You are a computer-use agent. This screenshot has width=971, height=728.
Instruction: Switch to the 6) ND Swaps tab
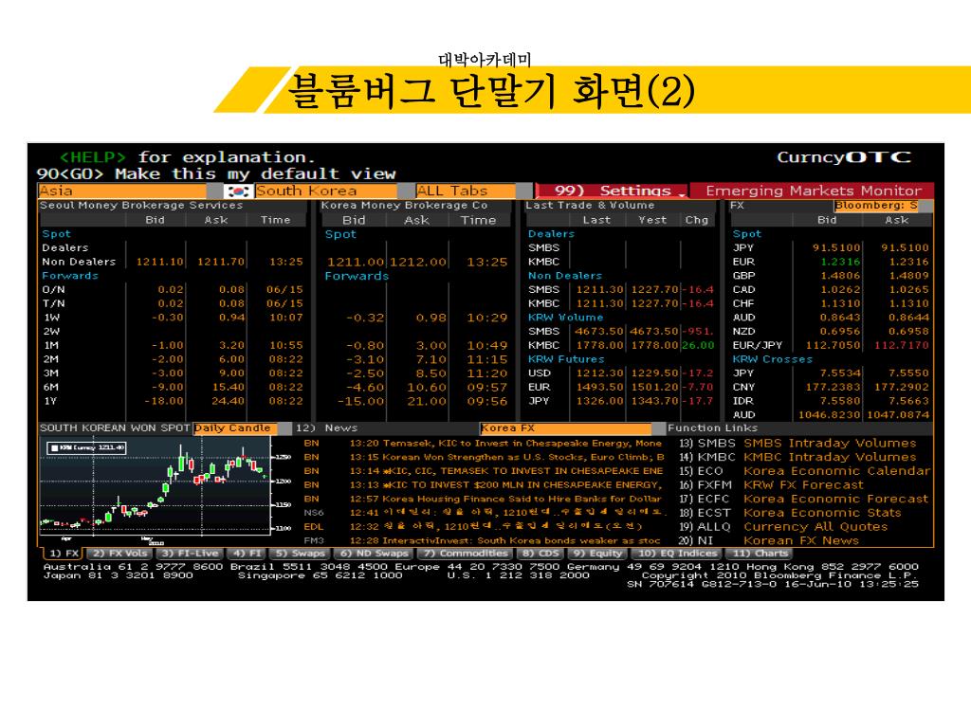tap(375, 554)
